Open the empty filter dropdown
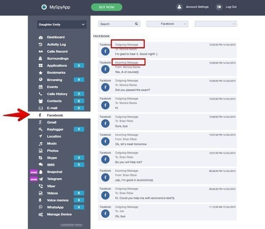Viewport: 265px width, 229px height. coord(216,24)
